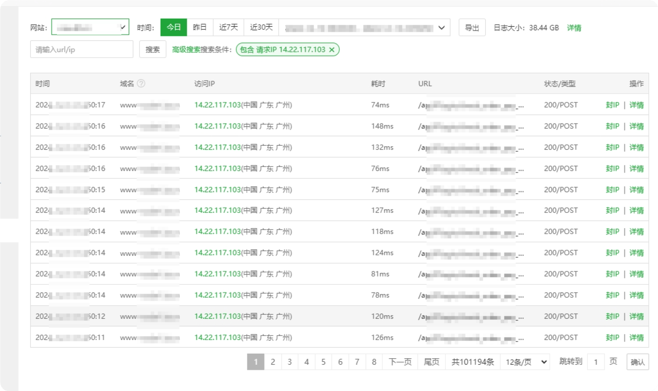658x391 pixels.
Task: Click the 导出 export button
Action: [x=472, y=28]
